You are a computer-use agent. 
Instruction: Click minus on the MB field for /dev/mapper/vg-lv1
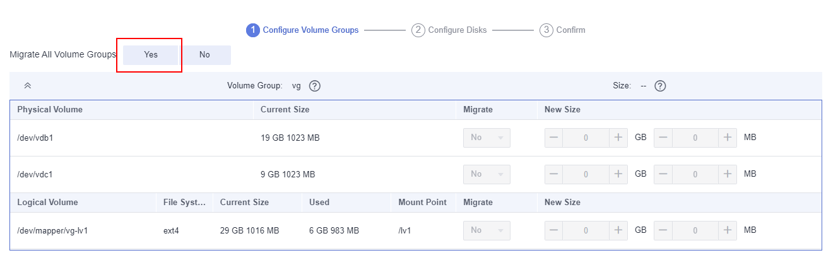(x=663, y=230)
